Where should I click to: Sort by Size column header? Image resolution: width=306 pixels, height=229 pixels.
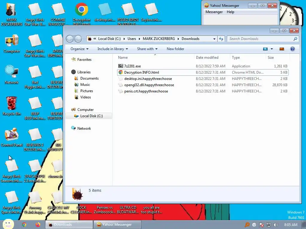click(x=278, y=58)
